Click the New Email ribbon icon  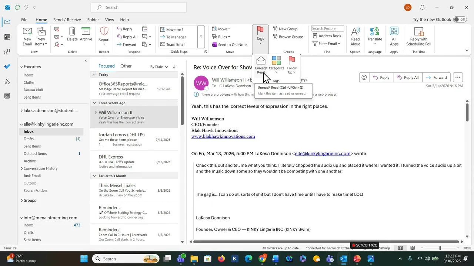tap(27, 36)
